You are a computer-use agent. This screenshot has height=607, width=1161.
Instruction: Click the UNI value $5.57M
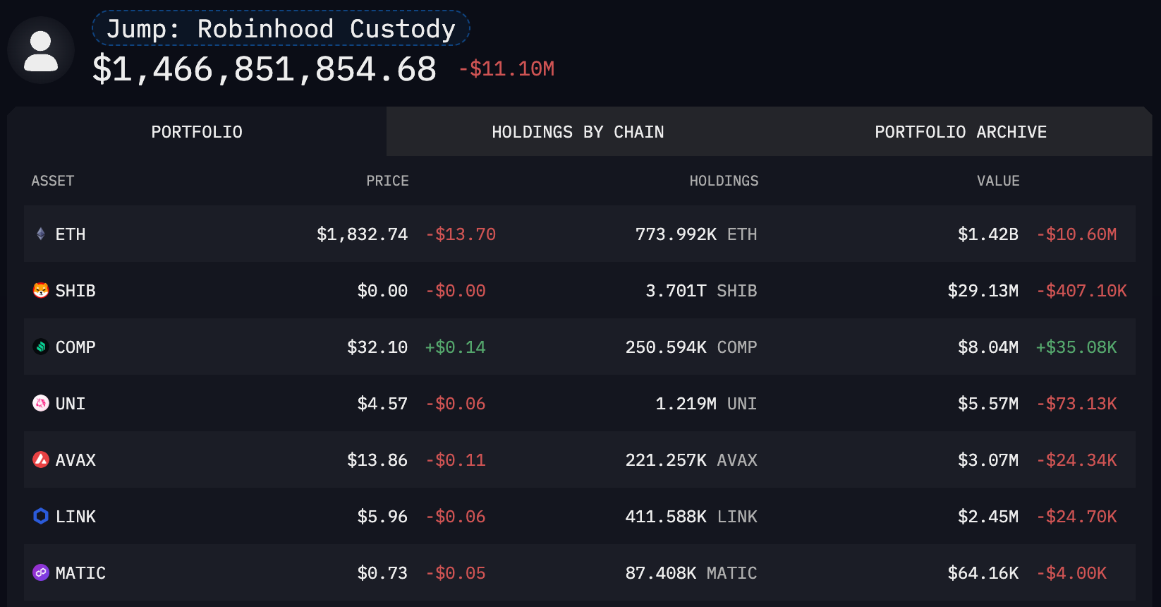(x=987, y=404)
